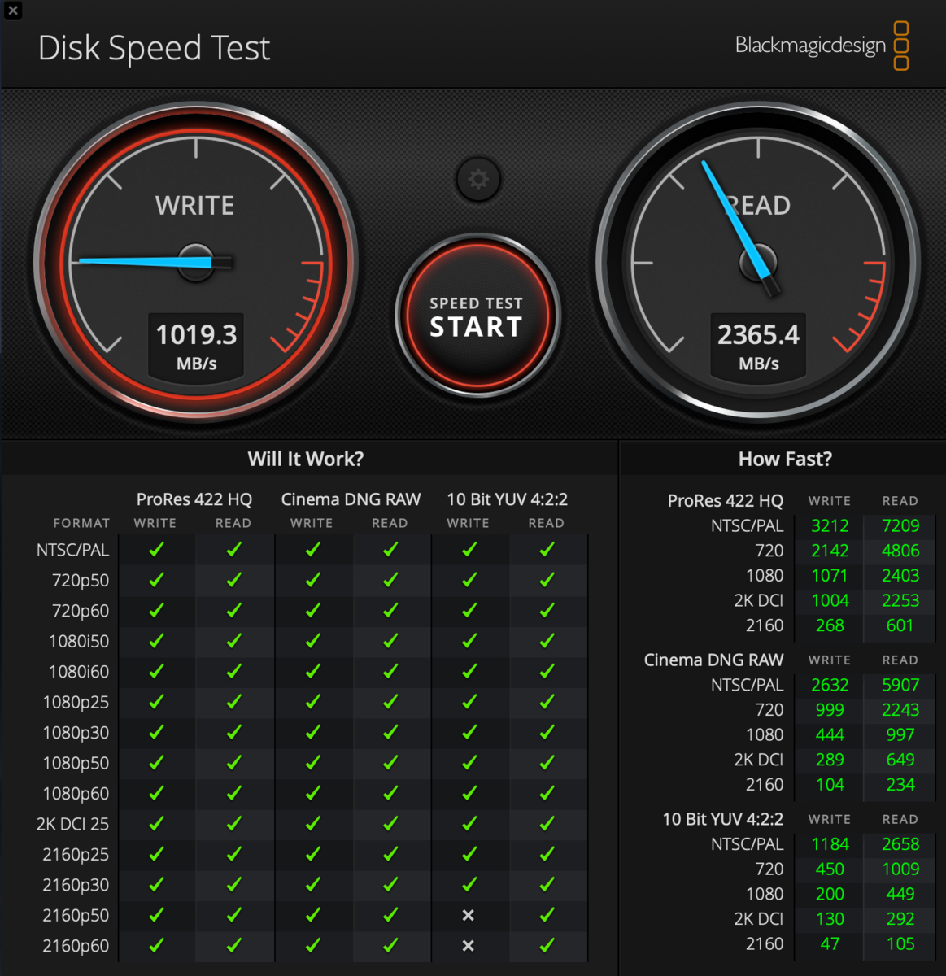
Task: Click the ProRes read value '7209'
Action: click(900, 526)
